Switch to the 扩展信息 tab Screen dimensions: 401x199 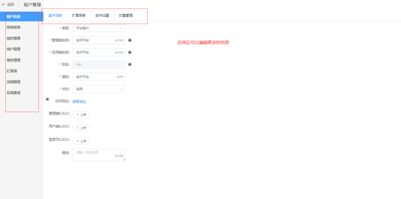(79, 16)
